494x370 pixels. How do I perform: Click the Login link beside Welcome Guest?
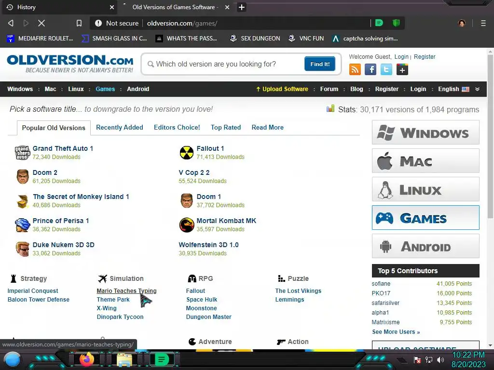point(401,57)
